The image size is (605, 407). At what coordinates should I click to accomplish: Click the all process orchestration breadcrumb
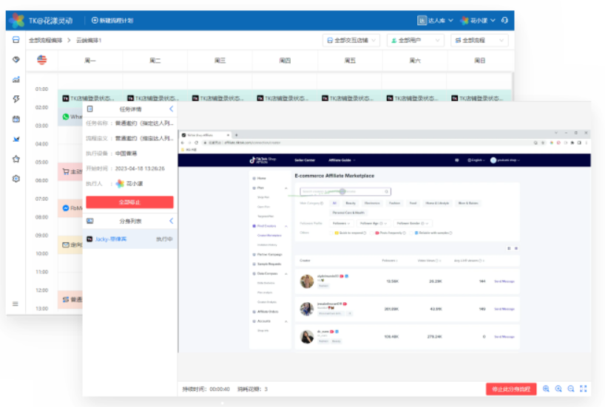tap(46, 40)
